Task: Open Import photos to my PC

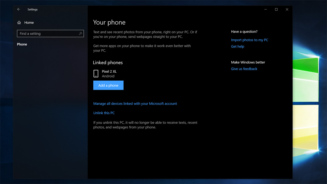Action: coord(249,40)
